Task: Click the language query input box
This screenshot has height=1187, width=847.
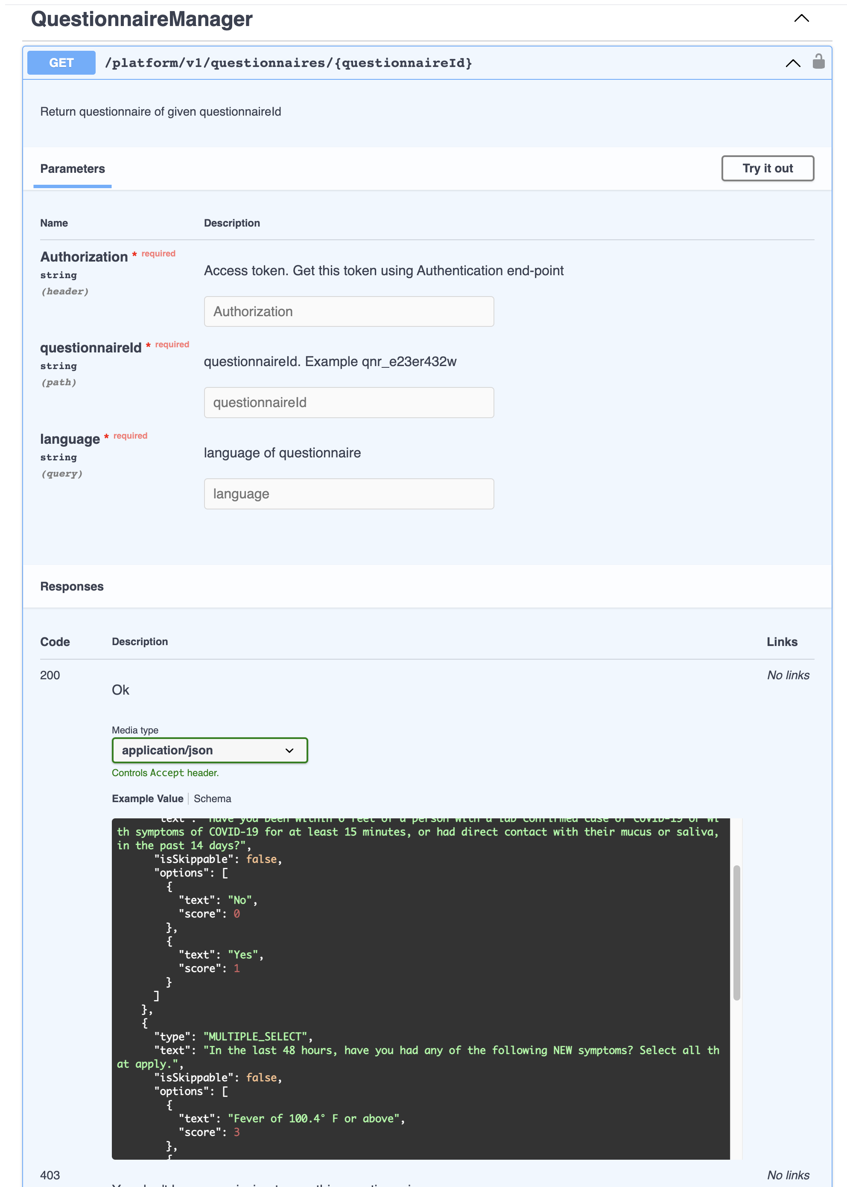Action: [348, 494]
